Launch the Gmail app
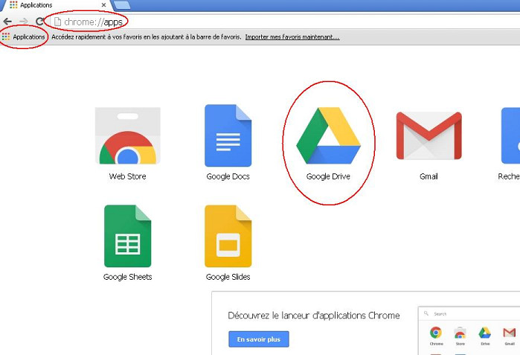The image size is (520, 355). click(428, 135)
